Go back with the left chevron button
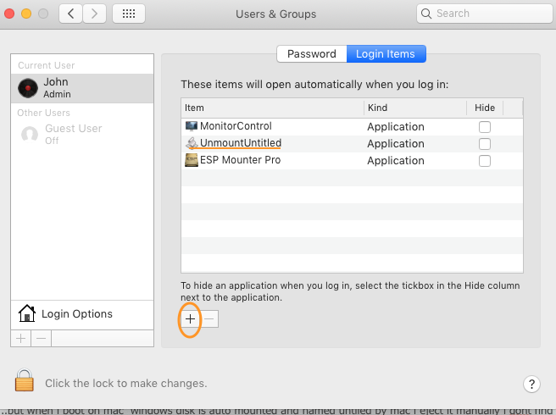The height and width of the screenshot is (415, 556). 70,14
